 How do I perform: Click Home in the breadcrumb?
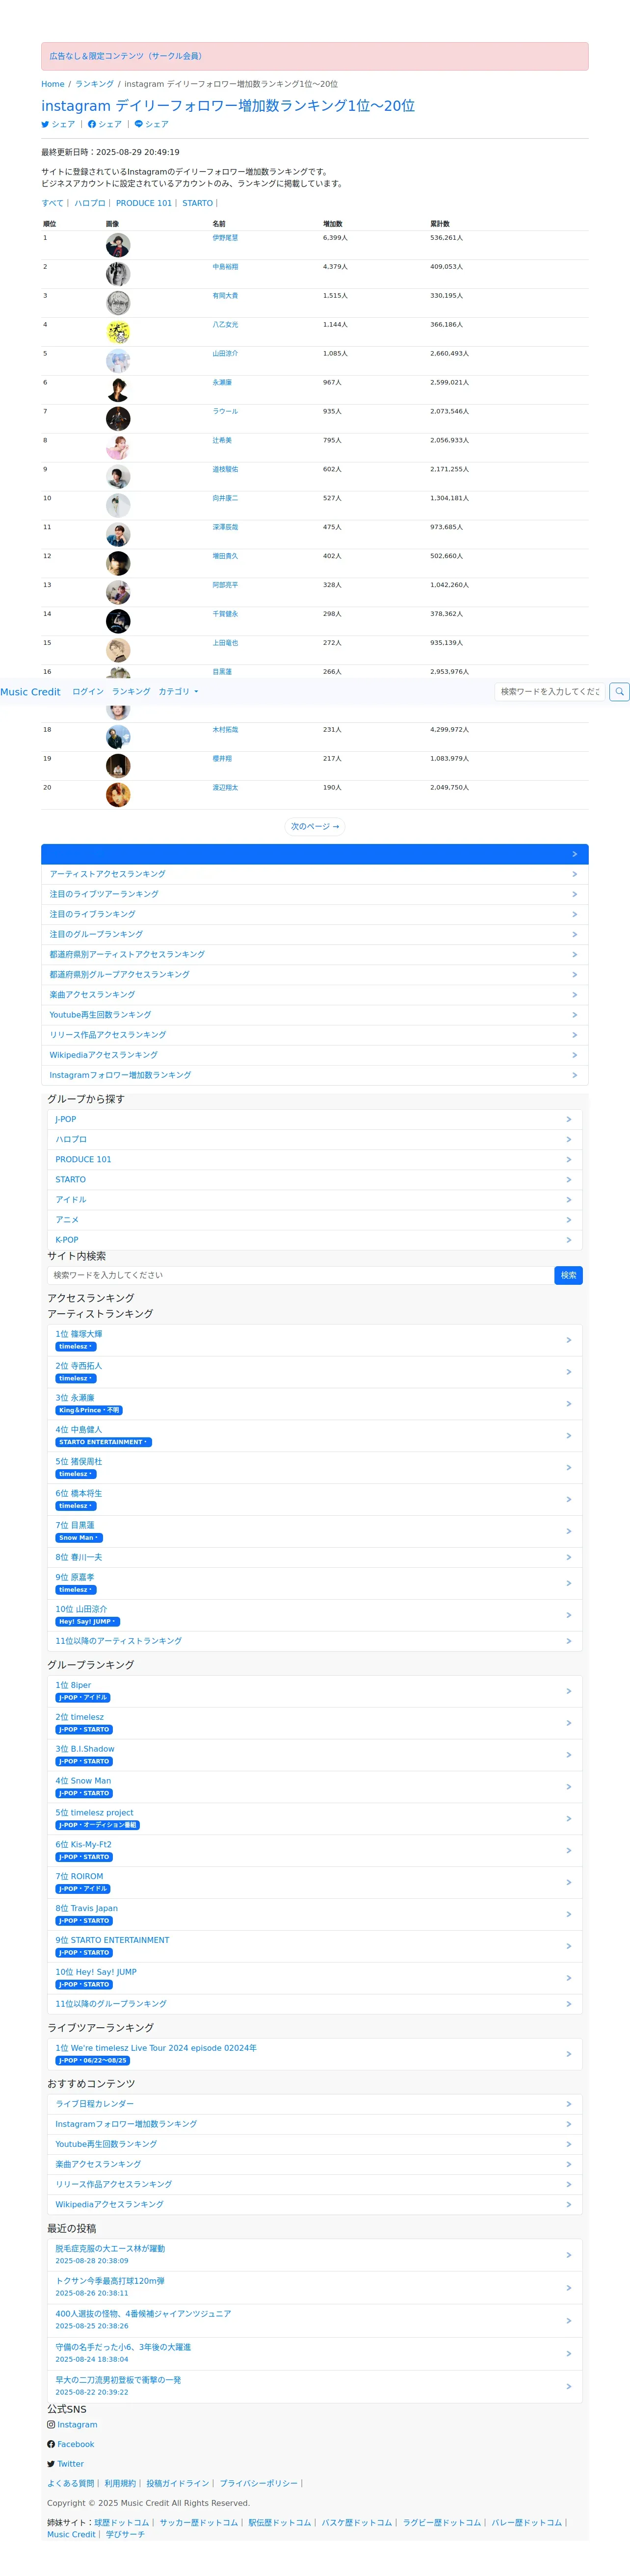[52, 84]
